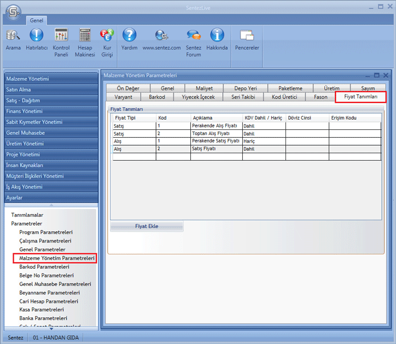The image size is (396, 344).
Task: Select the Toptan Alış Fiyatı cell
Action: tap(216, 133)
